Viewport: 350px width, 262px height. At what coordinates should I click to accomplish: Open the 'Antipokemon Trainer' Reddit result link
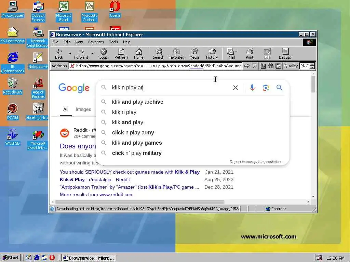[130, 187]
